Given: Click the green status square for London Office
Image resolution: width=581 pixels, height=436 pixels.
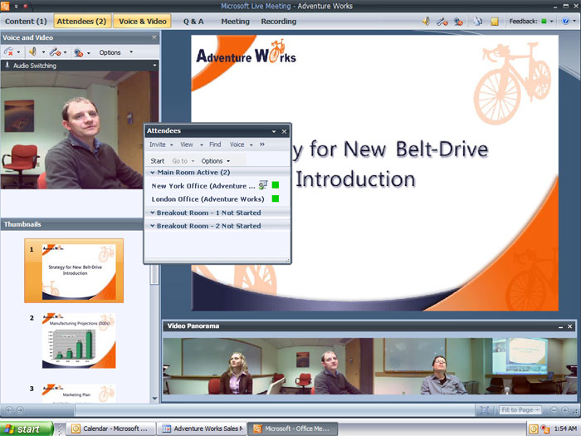Looking at the screenshot, I should pos(276,198).
